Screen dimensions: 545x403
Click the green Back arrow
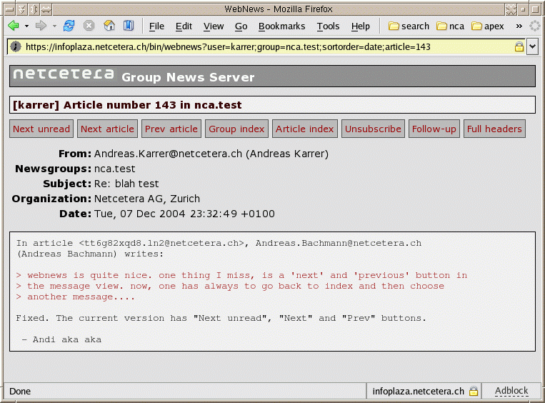[14, 26]
